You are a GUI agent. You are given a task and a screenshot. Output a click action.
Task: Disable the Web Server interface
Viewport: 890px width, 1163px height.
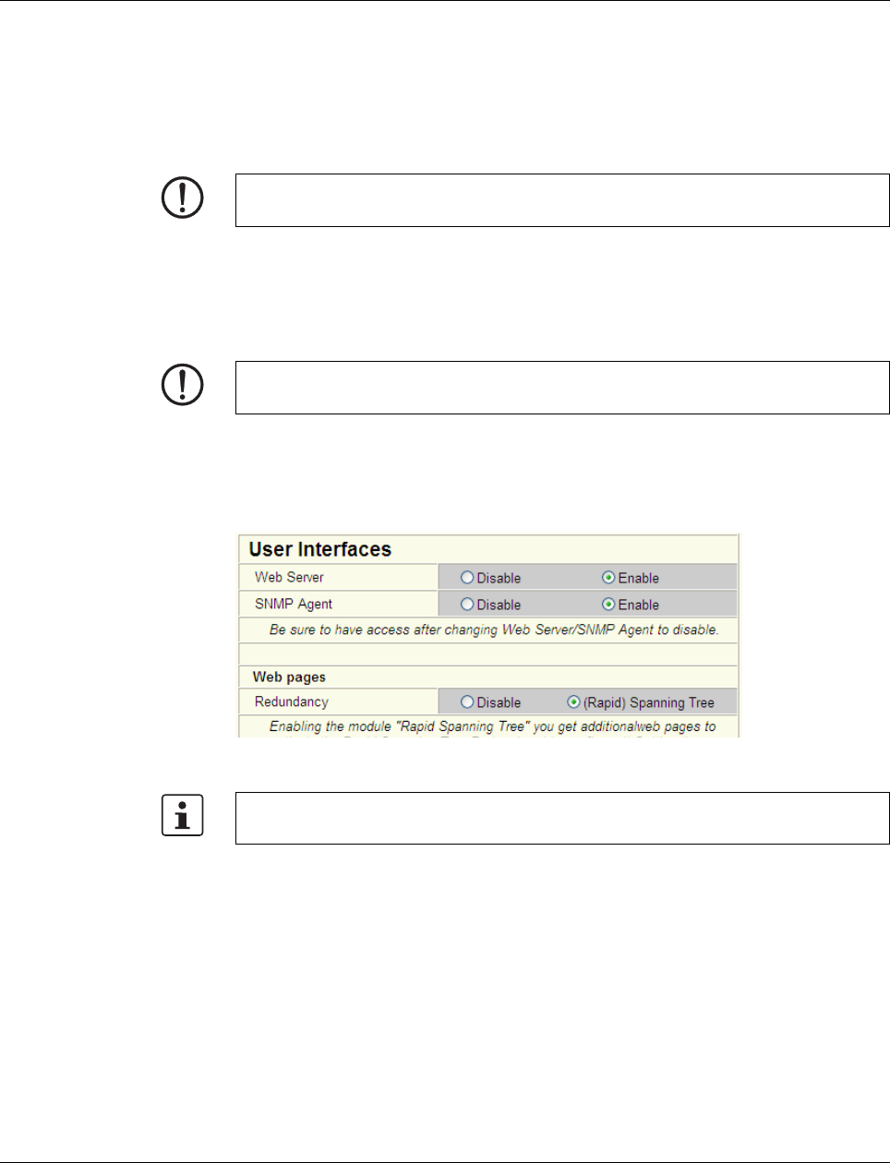(467, 578)
